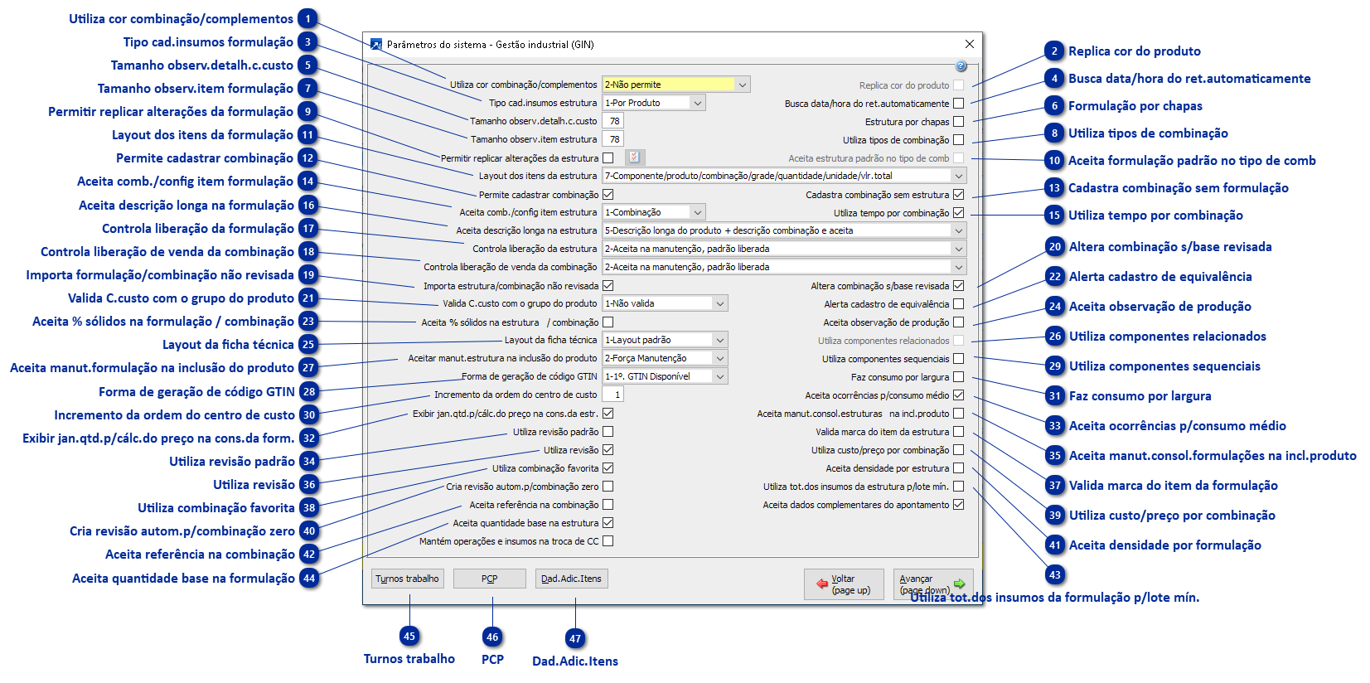The width and height of the screenshot is (1370, 683).
Task: Toggle Aceita ocorrências p/consumo médio checkbox
Action: pos(959,395)
